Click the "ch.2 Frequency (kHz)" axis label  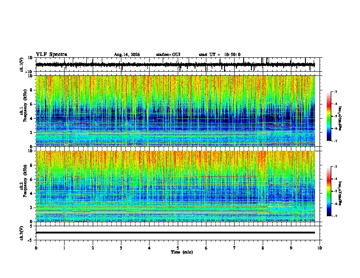(x=24, y=181)
